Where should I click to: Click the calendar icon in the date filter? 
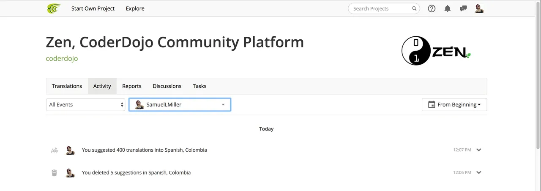pyautogui.click(x=432, y=104)
